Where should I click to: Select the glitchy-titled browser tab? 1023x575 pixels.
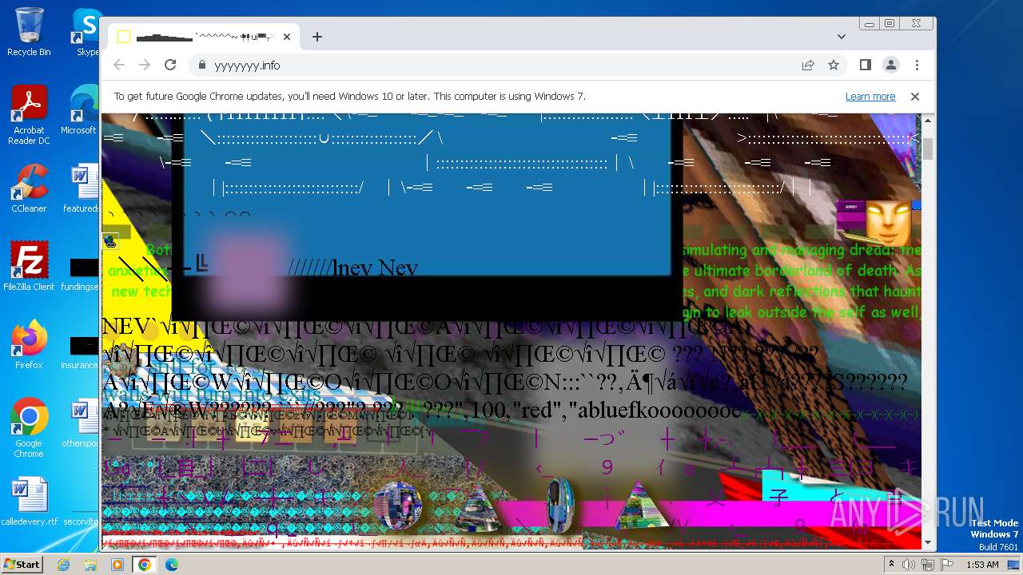204,37
